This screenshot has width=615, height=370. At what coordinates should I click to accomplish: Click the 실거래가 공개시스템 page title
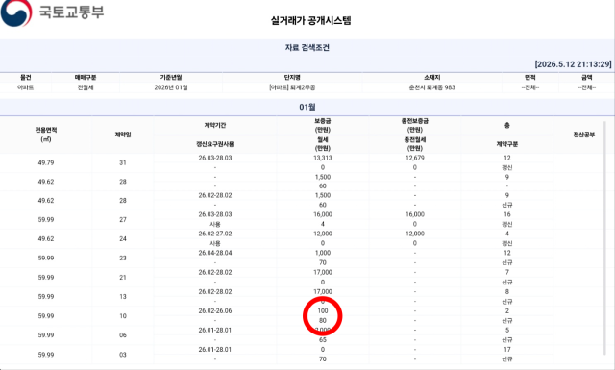[x=310, y=20]
